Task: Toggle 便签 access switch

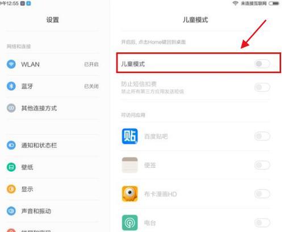Action: [x=262, y=165]
